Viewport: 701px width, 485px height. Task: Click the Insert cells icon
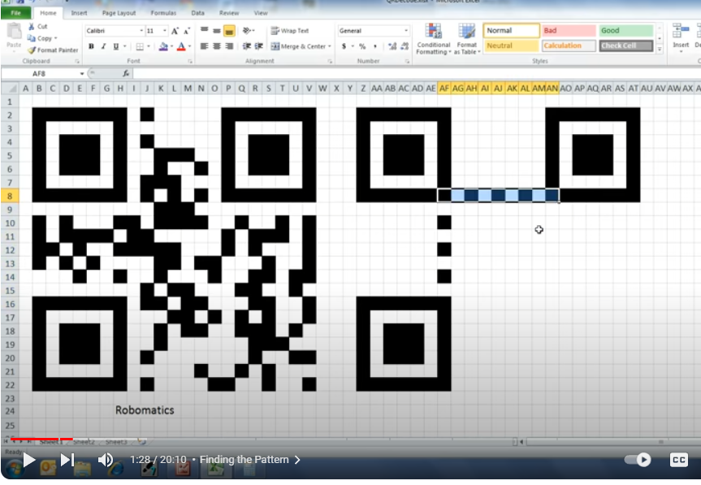(x=681, y=32)
